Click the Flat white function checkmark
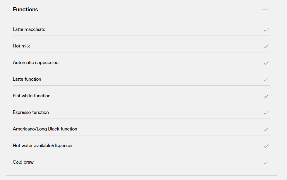The image size is (287, 180). (x=266, y=96)
